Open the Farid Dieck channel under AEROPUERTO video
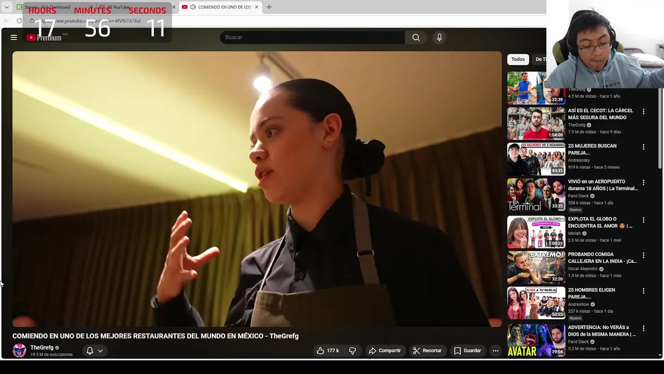 (578, 196)
